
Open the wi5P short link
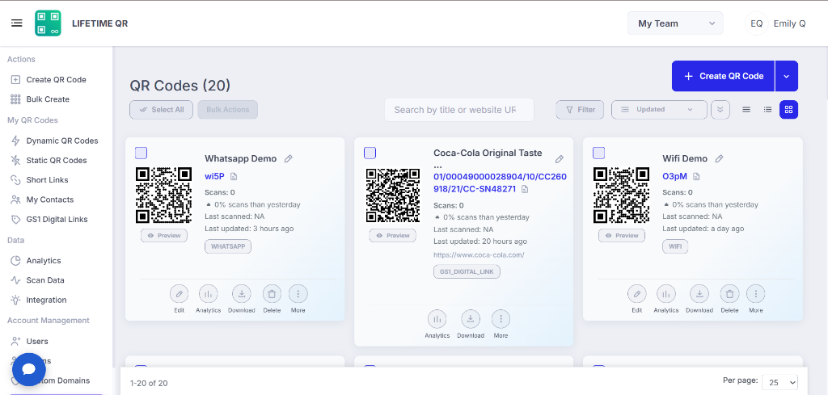click(x=214, y=176)
